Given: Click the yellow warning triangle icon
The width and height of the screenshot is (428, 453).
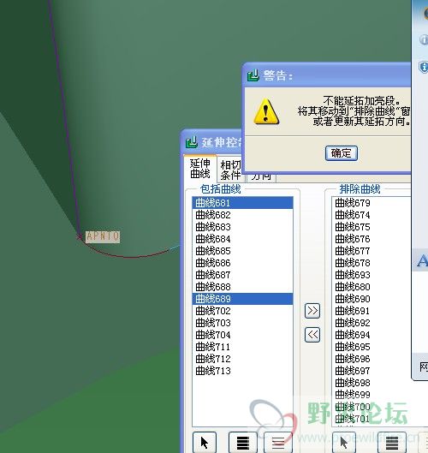Looking at the screenshot, I should [x=266, y=111].
